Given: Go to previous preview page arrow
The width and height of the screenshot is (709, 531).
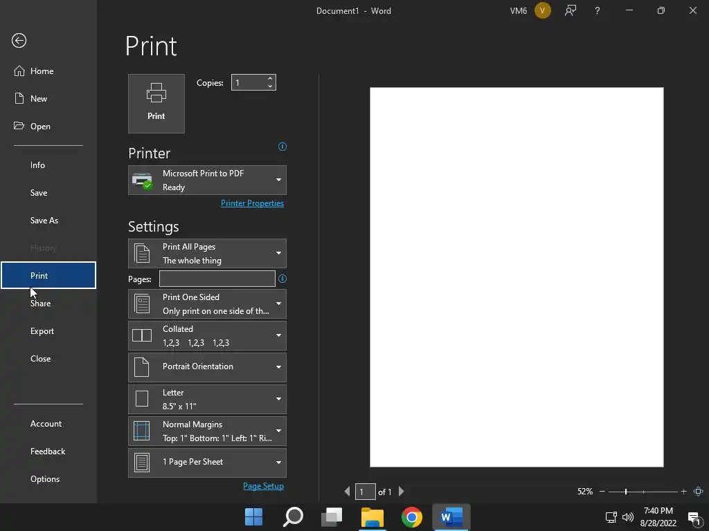Looking at the screenshot, I should click(347, 492).
